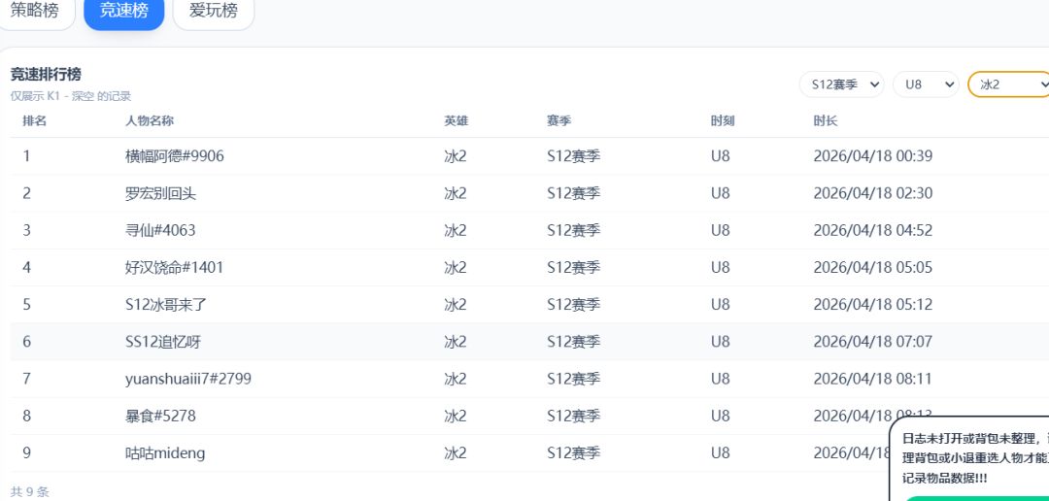
Task: Click the 日志未打开 warning popup
Action: pos(970,458)
